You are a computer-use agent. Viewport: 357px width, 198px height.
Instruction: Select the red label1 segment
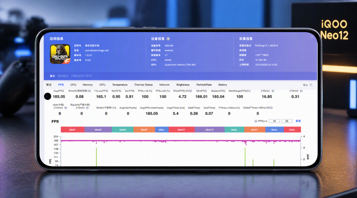pos(73,130)
